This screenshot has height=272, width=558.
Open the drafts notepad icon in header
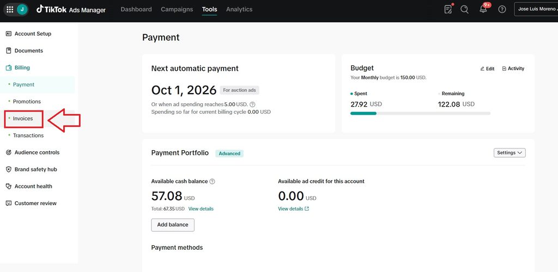point(448,9)
